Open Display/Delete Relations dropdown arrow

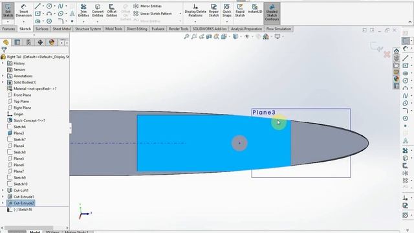coord(195,21)
